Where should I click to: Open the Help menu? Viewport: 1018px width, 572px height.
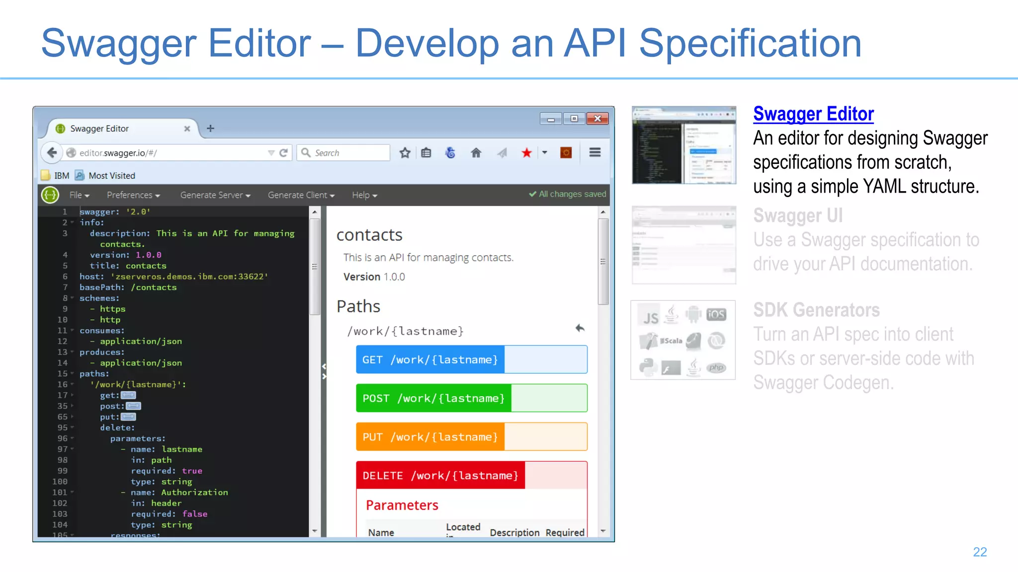coord(365,195)
